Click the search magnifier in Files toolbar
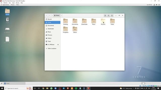The width and height of the screenshot is (161, 90). click(x=105, y=15)
